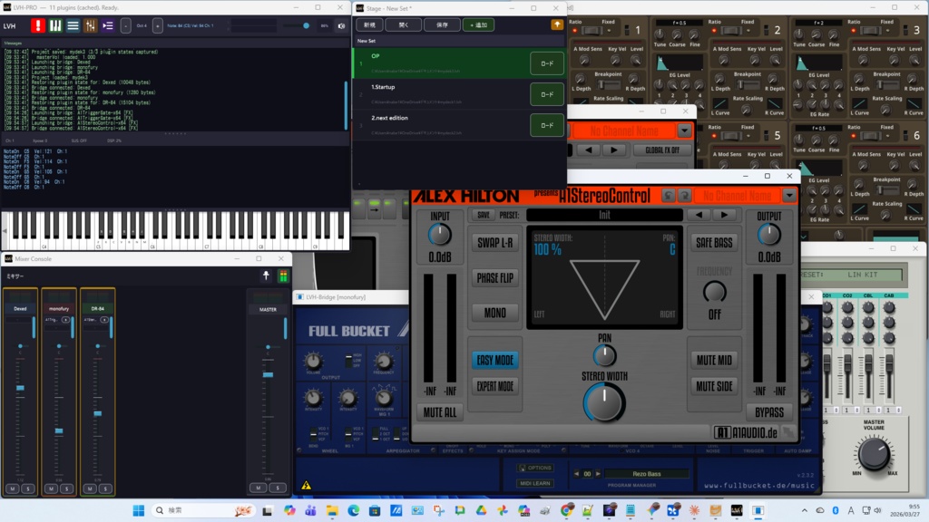Toggle SAFE BASS in A1StereoControl

714,243
